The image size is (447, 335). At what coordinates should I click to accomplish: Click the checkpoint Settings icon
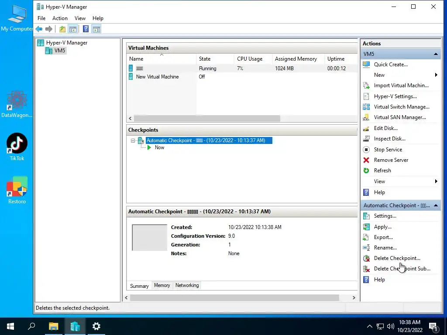point(366,216)
